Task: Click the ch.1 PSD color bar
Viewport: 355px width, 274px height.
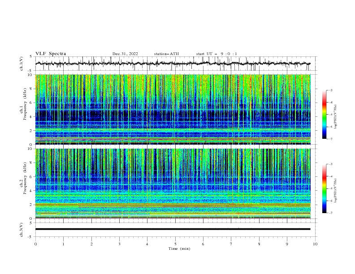Action: tap(324, 114)
